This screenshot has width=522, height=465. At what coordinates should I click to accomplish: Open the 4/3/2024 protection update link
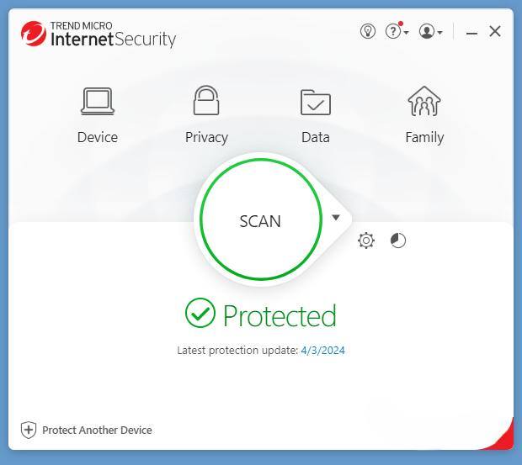(322, 350)
